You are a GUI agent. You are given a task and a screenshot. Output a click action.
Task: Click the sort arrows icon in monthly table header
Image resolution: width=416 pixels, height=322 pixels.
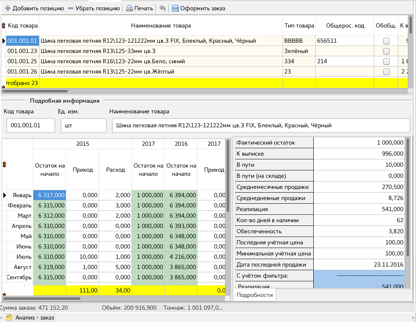pos(4,164)
